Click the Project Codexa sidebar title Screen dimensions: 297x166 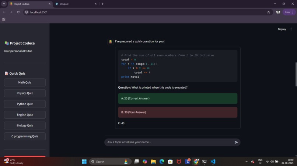[22, 43]
